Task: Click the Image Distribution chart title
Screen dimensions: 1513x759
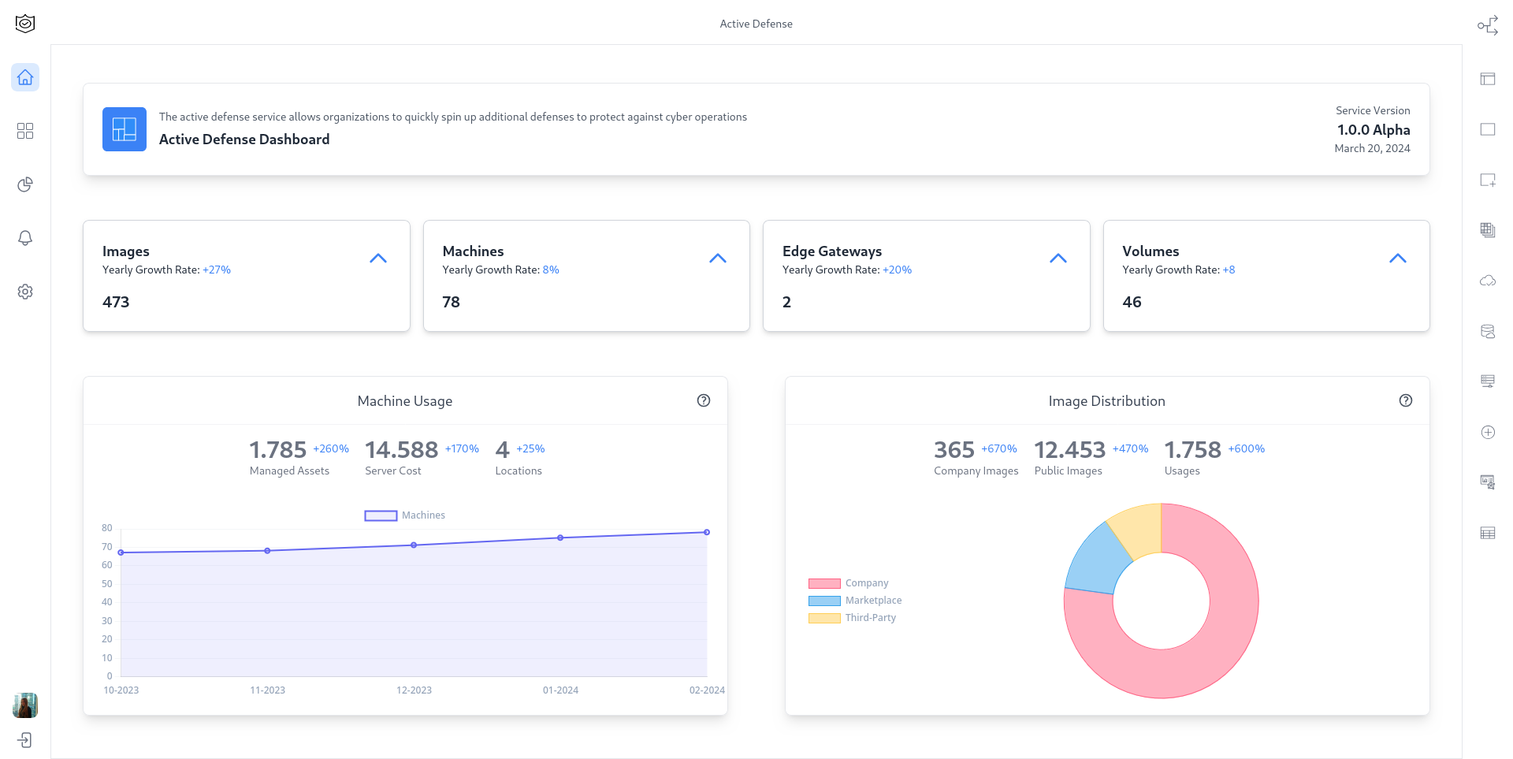Action: pyautogui.click(x=1106, y=401)
